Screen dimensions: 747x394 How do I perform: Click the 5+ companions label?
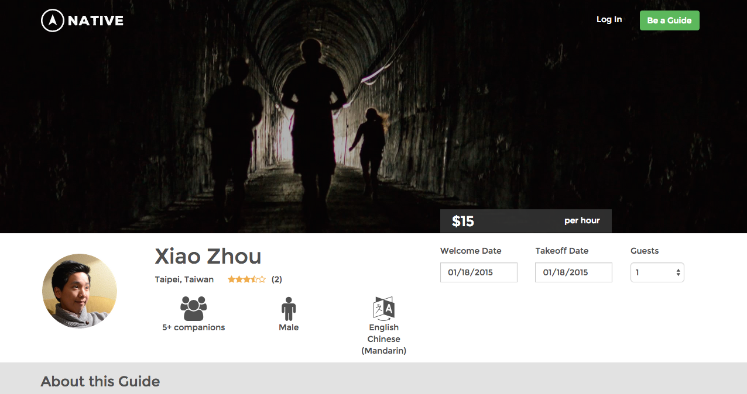(193, 327)
